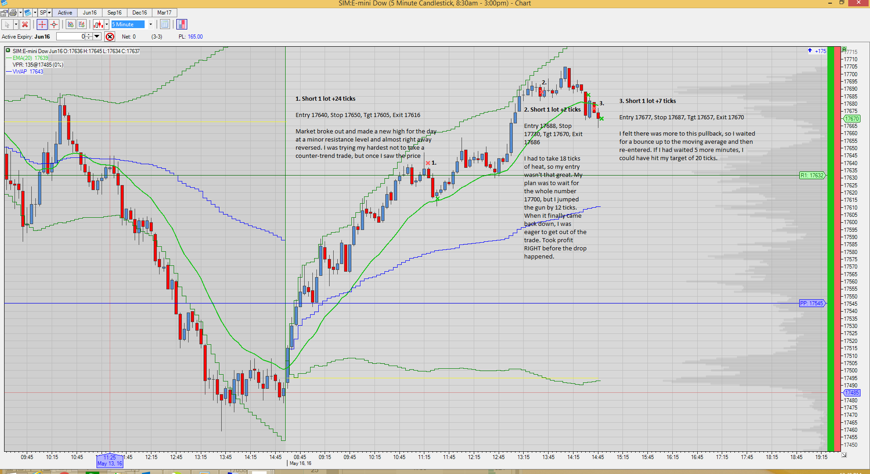Click the green X exit marker for trade 3
This screenshot has width=870, height=474.
(602, 119)
